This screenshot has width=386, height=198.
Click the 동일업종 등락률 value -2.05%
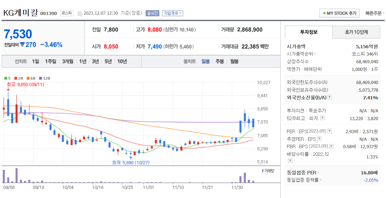coord(371,180)
